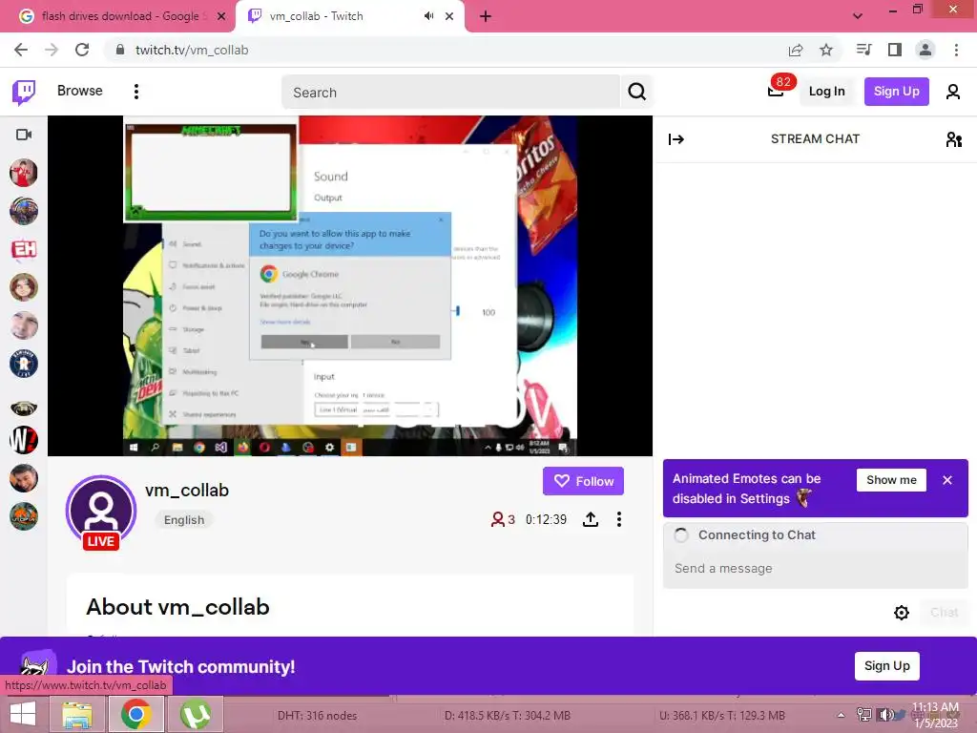Open channel more options three dots
Screen dimensions: 977x733
point(618,519)
